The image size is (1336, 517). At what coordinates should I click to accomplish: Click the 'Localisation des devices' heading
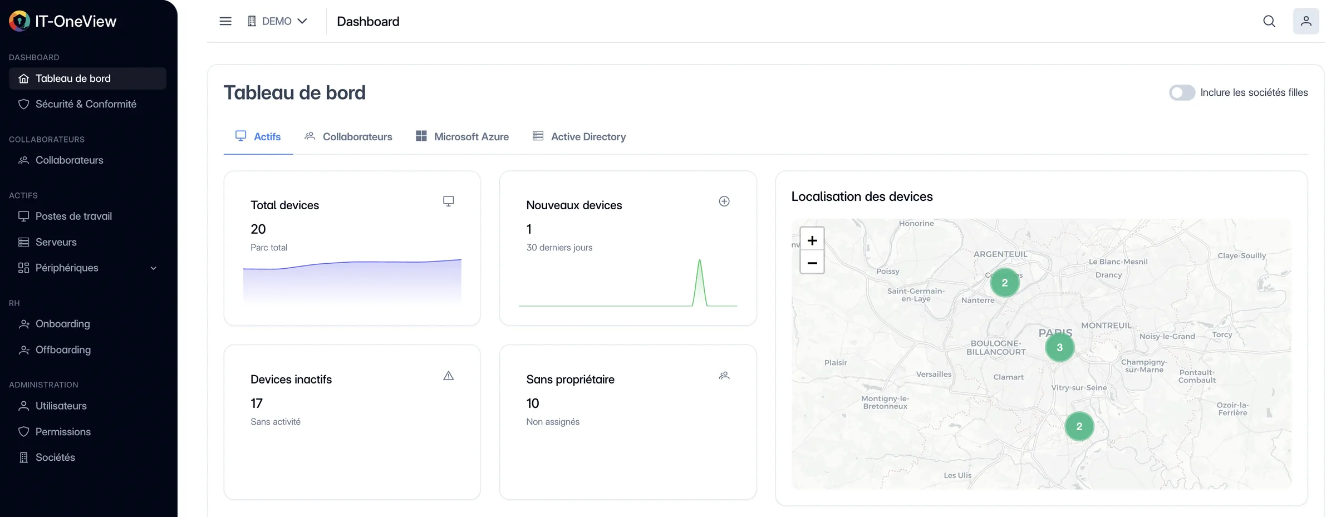862,196
